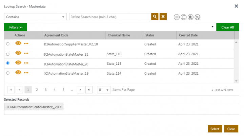View ICIAutomationSupplierMaster_V2_18 using its eye icon
The height and width of the screenshot is (136, 244).
(18, 44)
